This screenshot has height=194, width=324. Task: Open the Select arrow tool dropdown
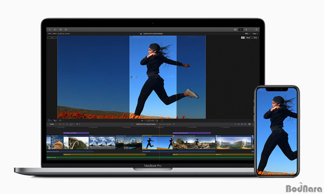[78, 124]
